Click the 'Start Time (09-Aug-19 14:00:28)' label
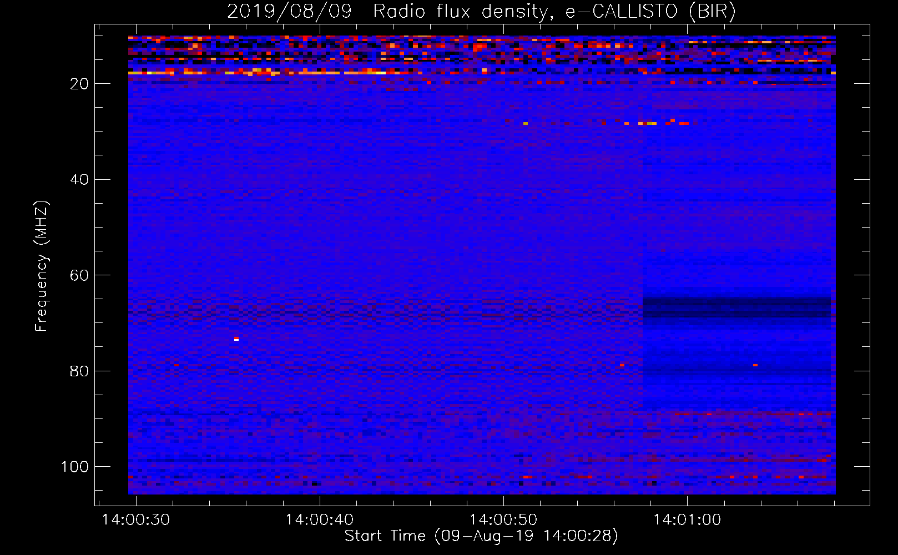This screenshot has height=555, width=898. coord(481,536)
